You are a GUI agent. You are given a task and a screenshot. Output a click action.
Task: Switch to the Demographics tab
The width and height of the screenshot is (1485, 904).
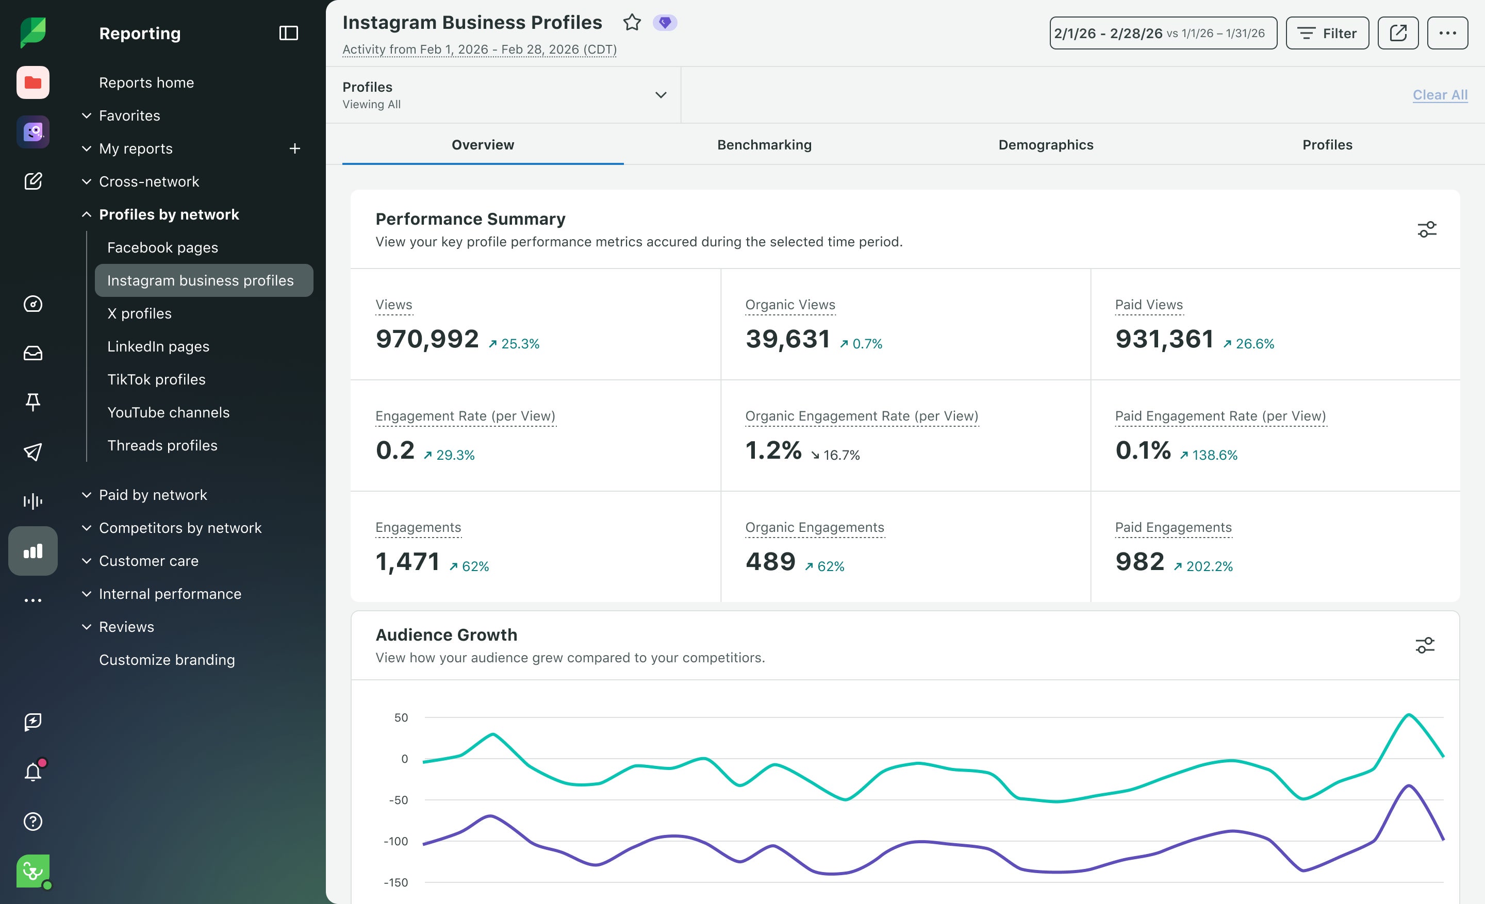tap(1046, 144)
